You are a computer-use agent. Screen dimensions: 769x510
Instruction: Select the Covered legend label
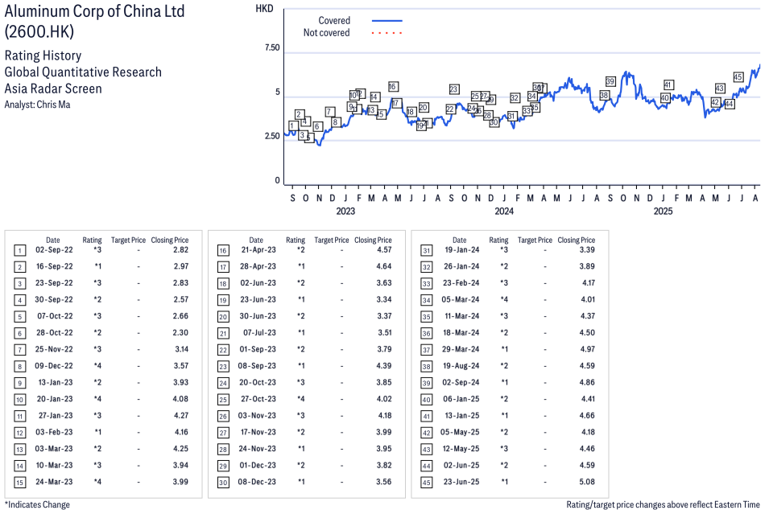[x=334, y=21]
